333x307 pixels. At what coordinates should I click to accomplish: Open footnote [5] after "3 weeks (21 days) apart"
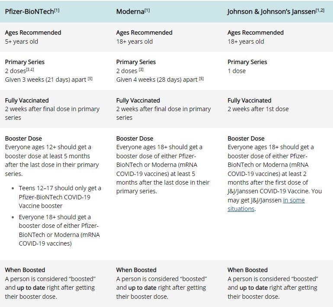coord(90,78)
